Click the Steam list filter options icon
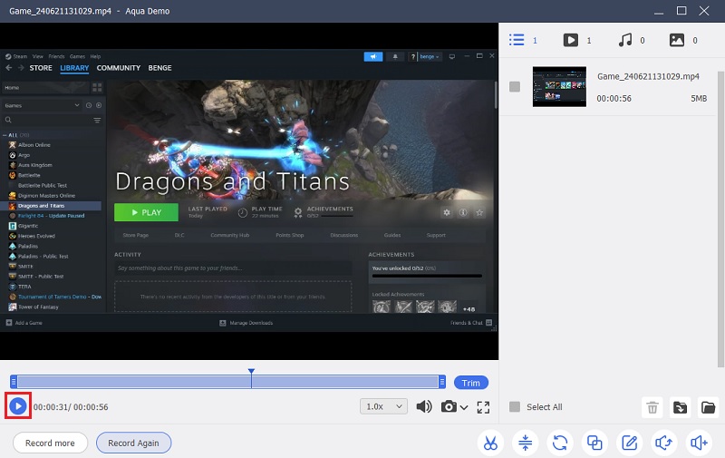Screen dimensions: 725x458 (97, 121)
